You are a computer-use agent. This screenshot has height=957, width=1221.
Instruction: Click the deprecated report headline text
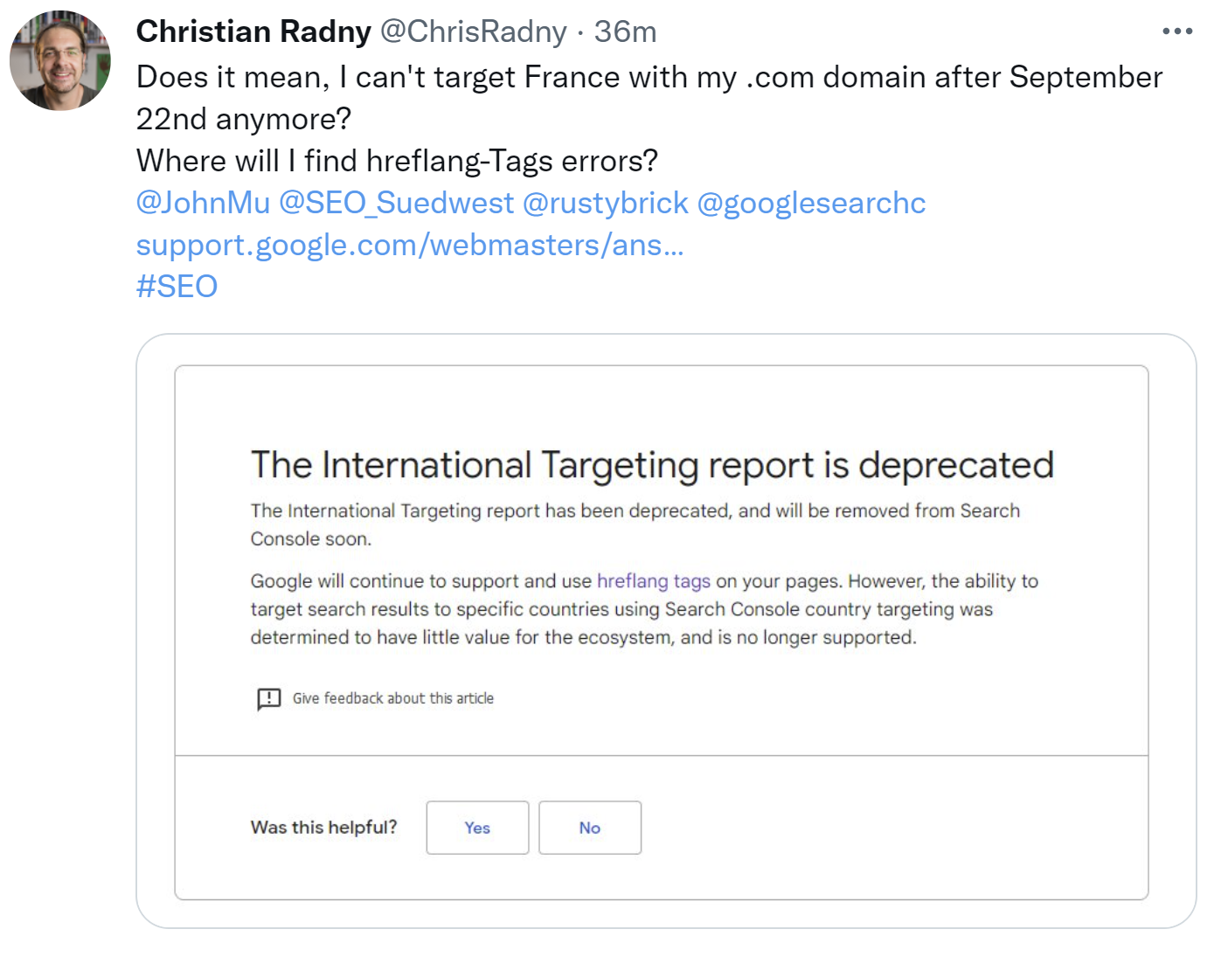point(651,464)
